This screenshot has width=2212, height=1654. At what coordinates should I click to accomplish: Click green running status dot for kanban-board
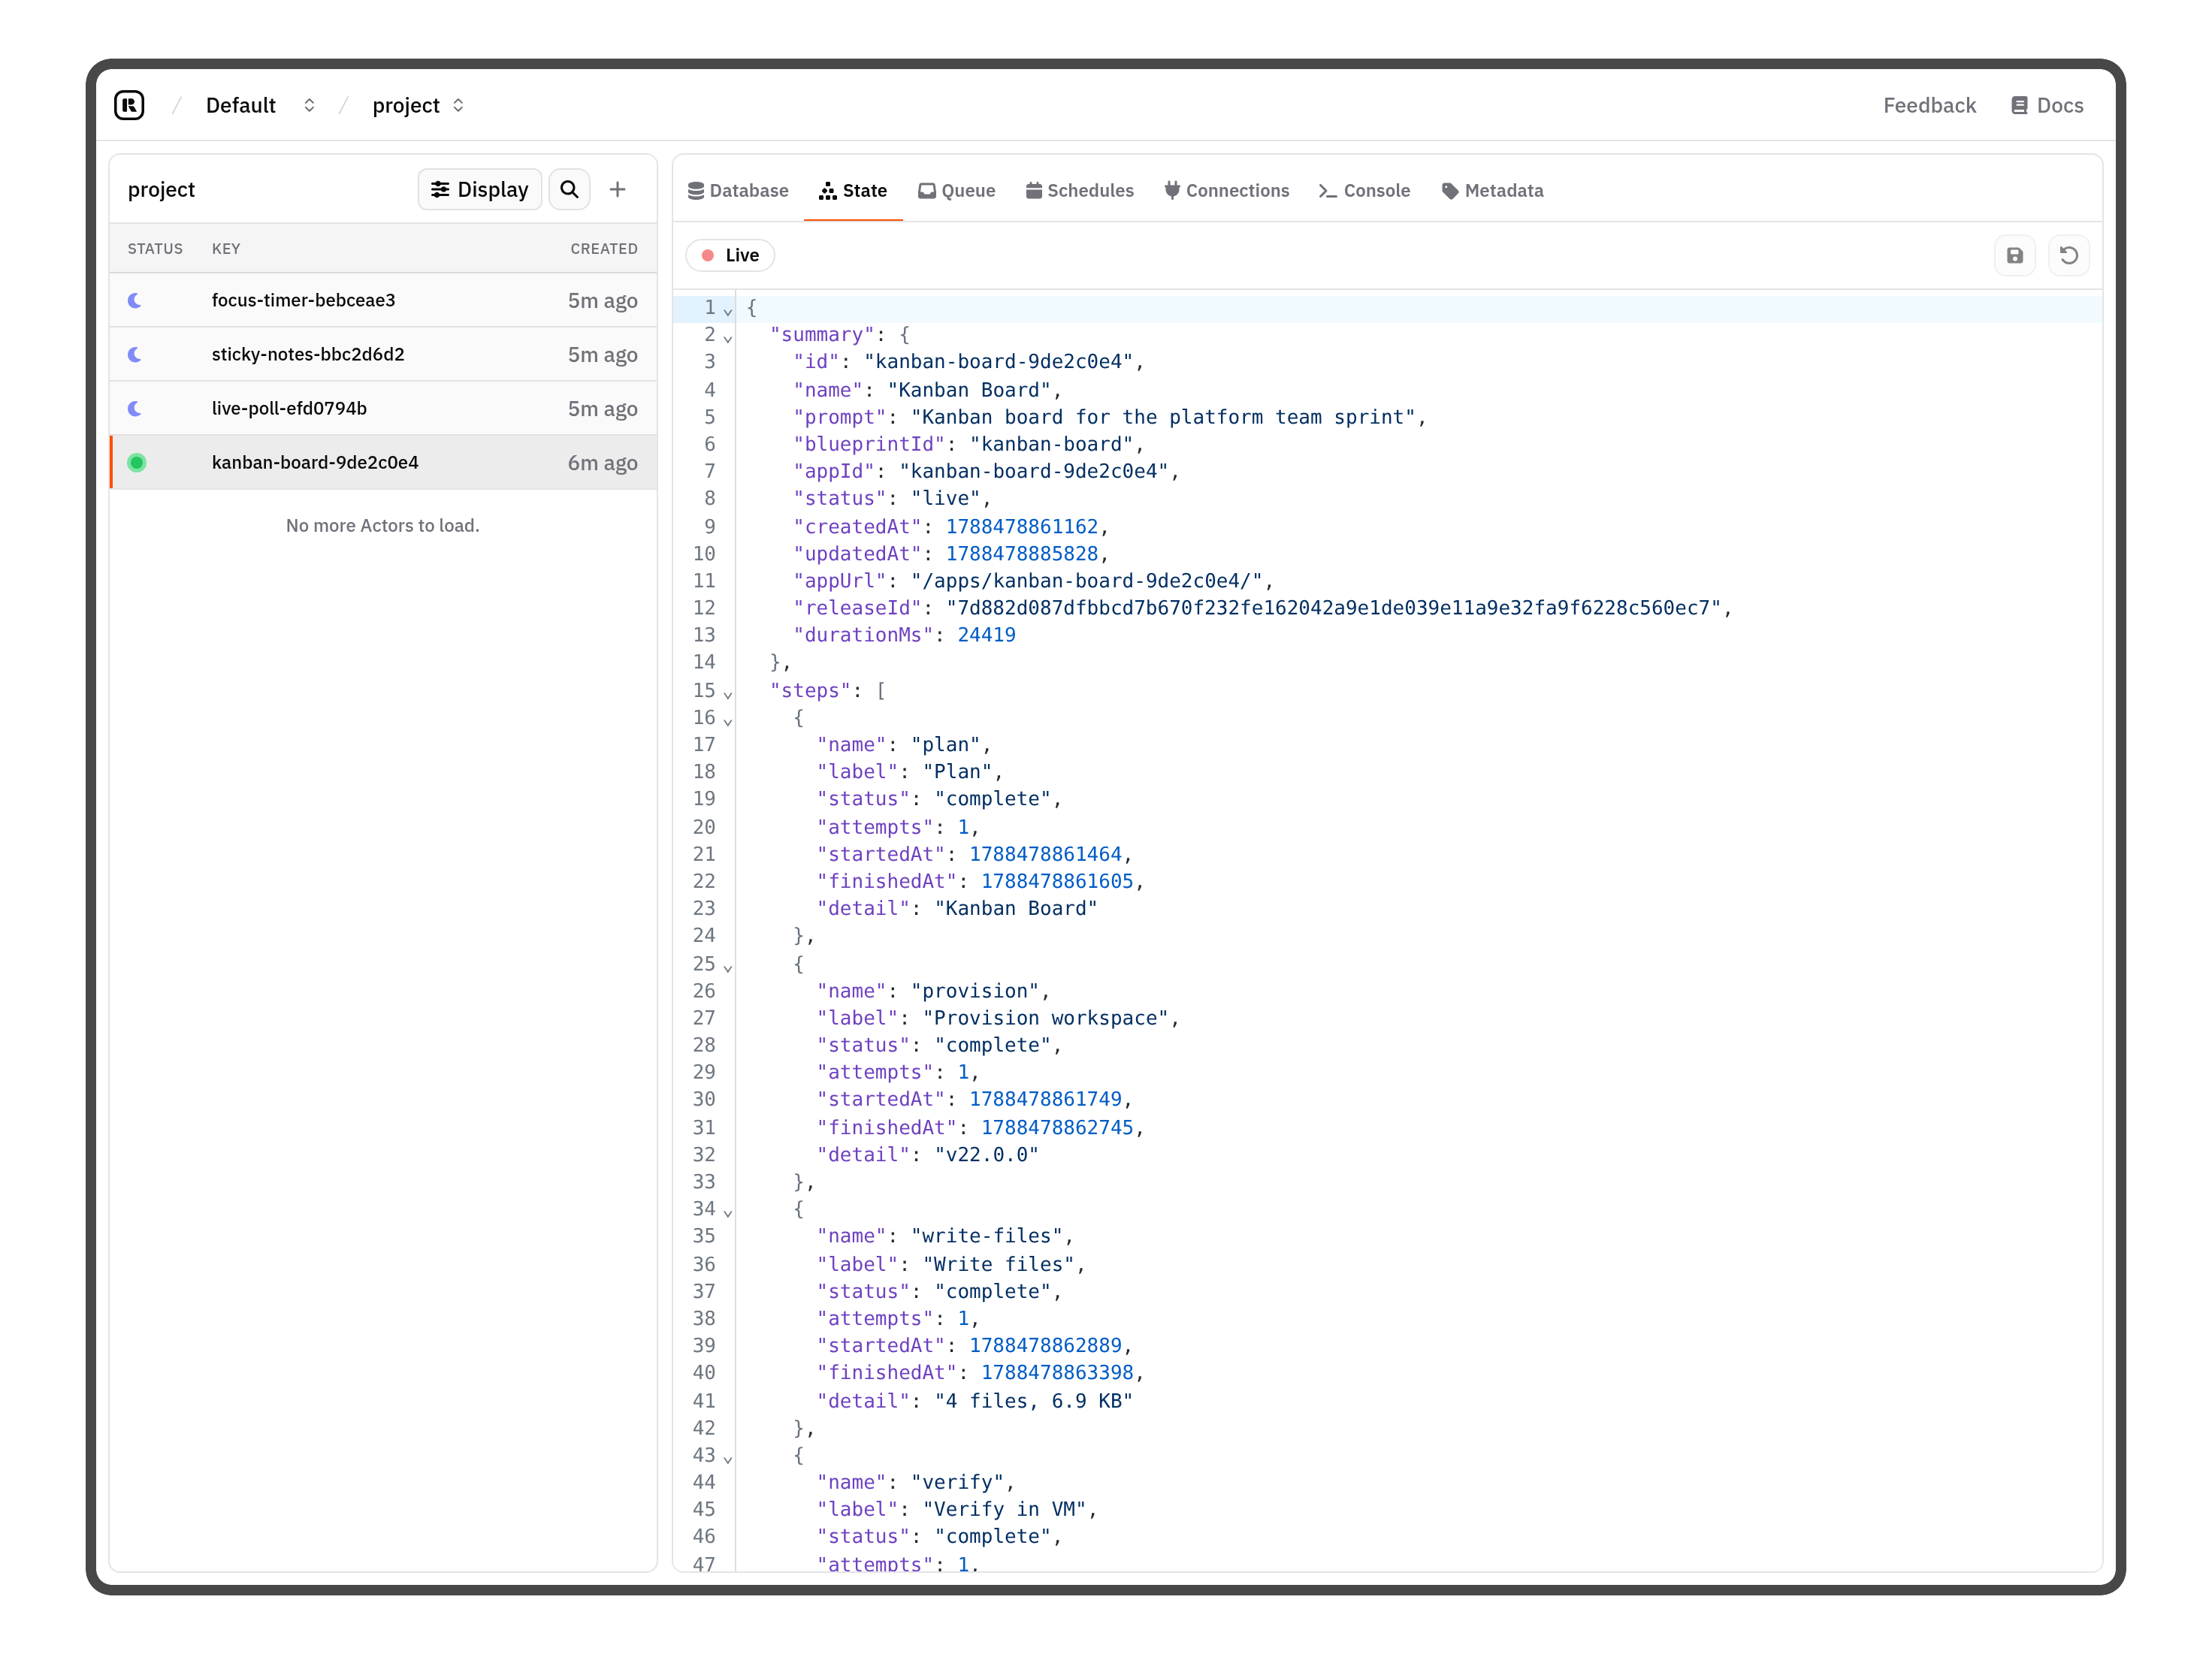pos(137,462)
